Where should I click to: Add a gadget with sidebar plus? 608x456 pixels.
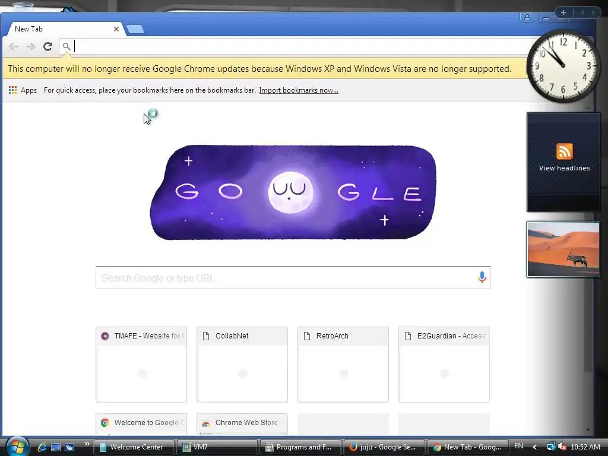click(563, 12)
